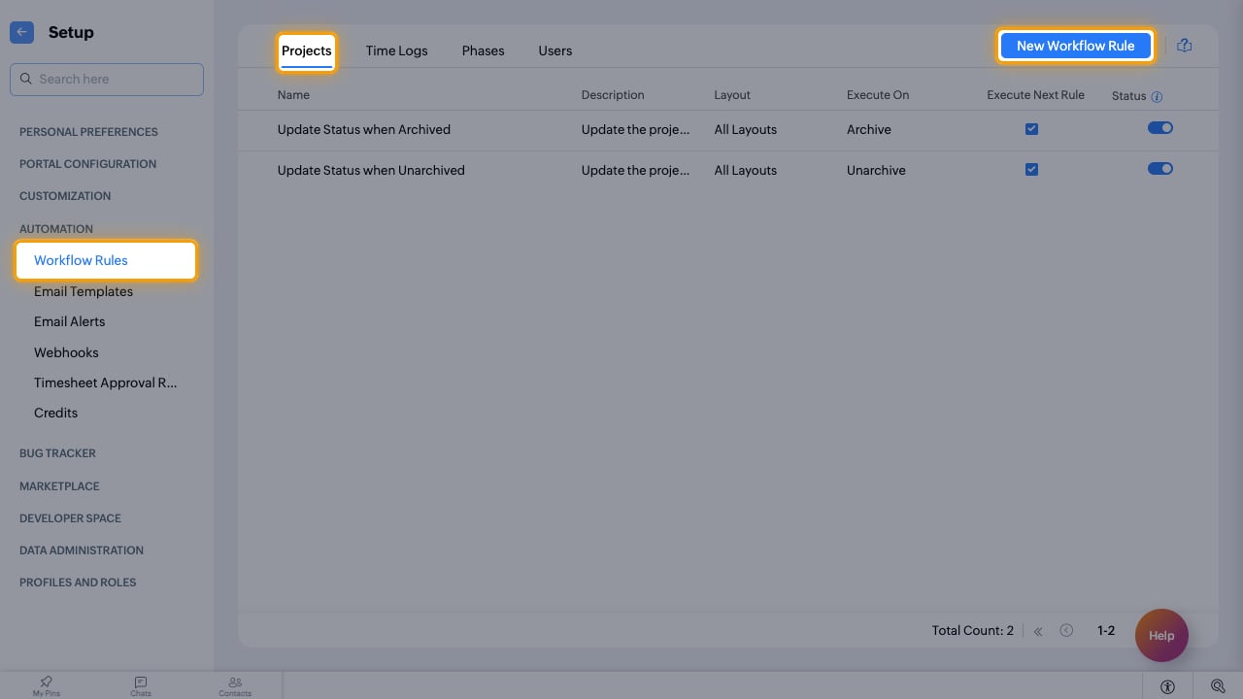The image size is (1243, 699).
Task: Open the Help bubble
Action: 1161,635
